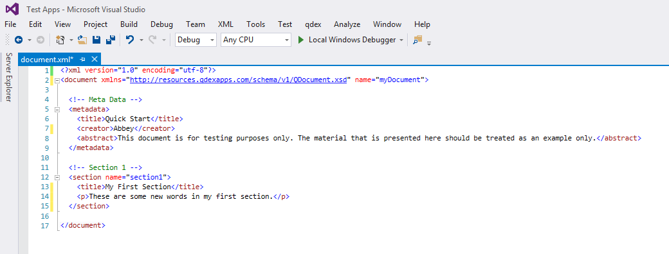The width and height of the screenshot is (669, 254).
Task: Click line number 17 in the margin
Action: pyautogui.click(x=45, y=226)
